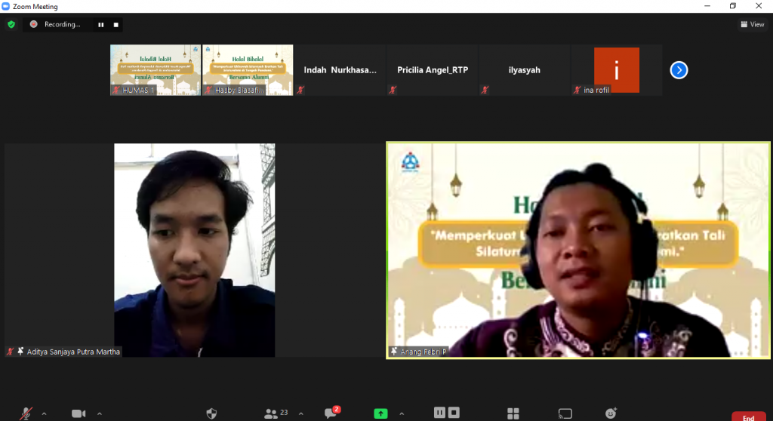
Task: Stop the recording from the top bar
Action: (116, 24)
